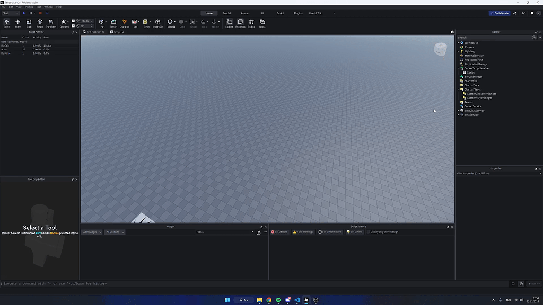This screenshot has height=305, width=543.
Task: Insert a Character from toolbar
Action: coord(124,23)
